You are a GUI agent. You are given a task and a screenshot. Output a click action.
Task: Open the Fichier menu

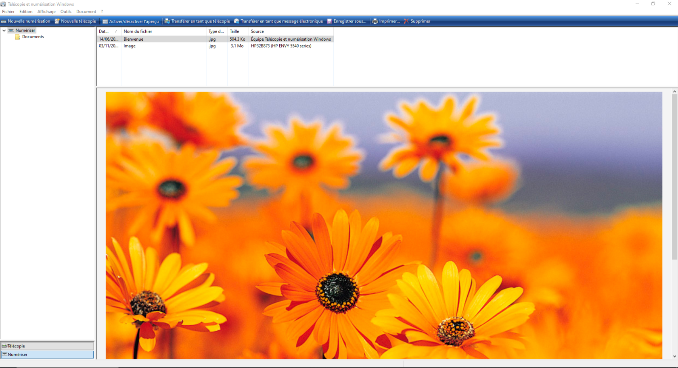8,12
